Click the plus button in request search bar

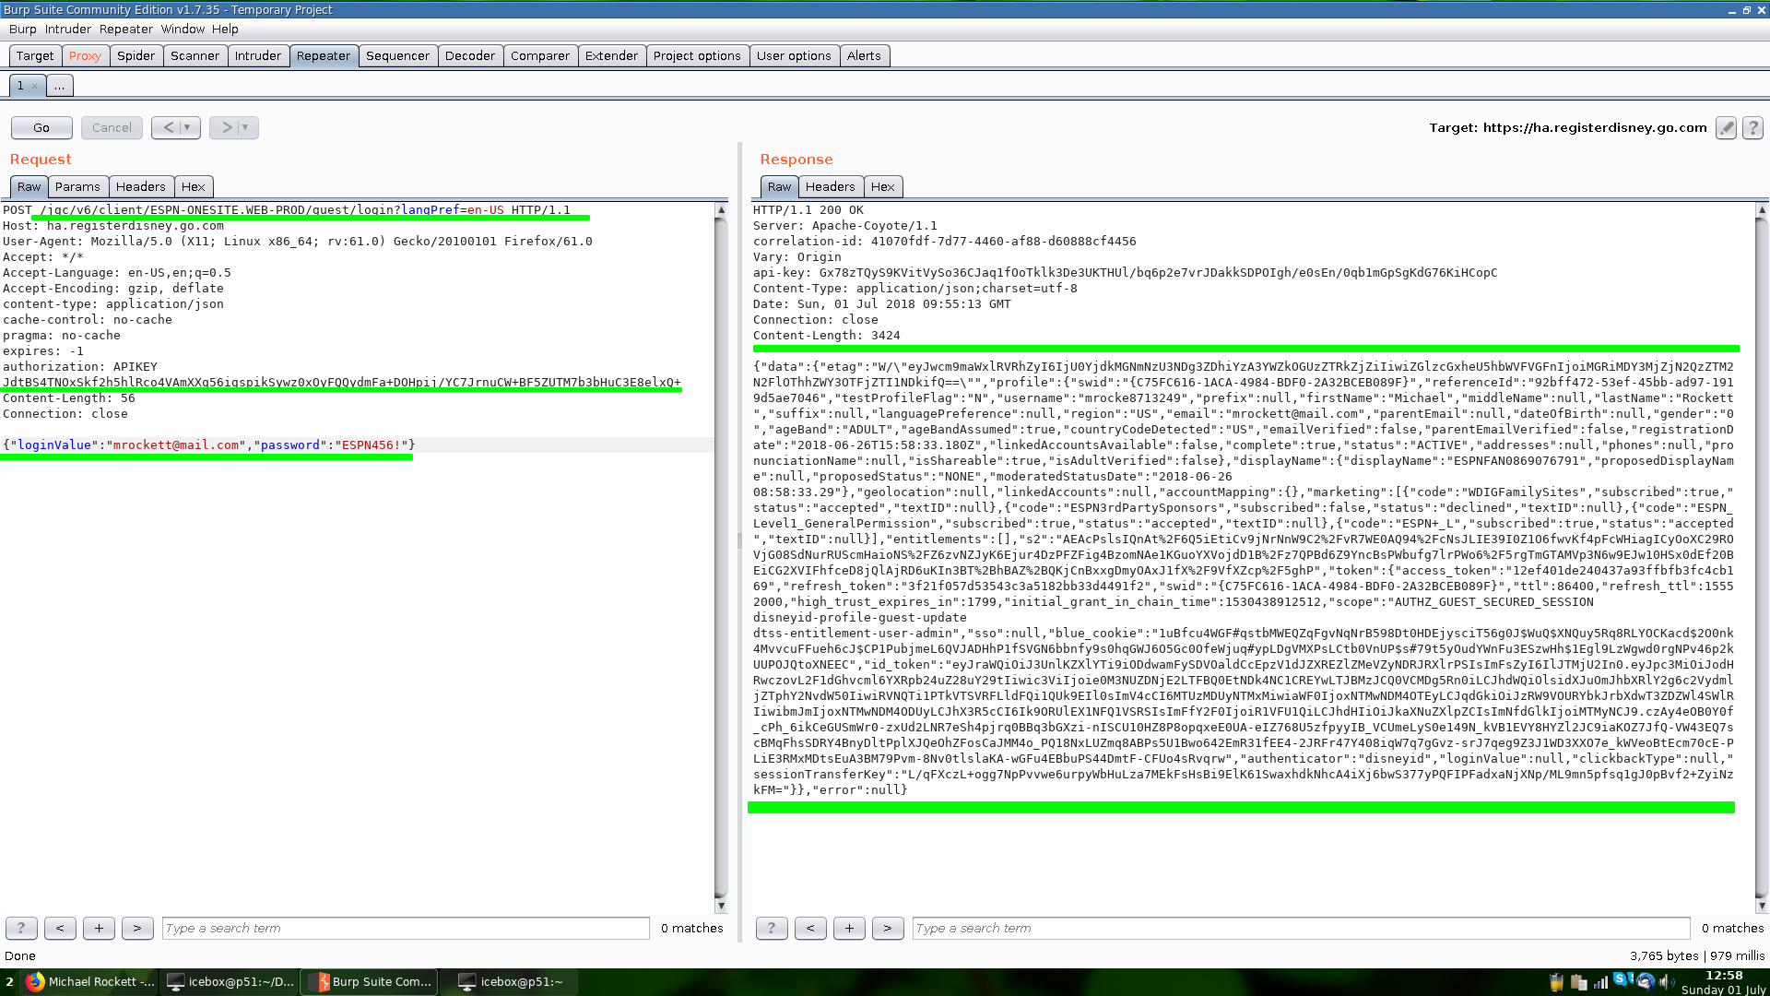pyautogui.click(x=99, y=928)
